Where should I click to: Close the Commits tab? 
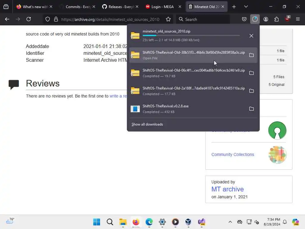pos(94,7)
